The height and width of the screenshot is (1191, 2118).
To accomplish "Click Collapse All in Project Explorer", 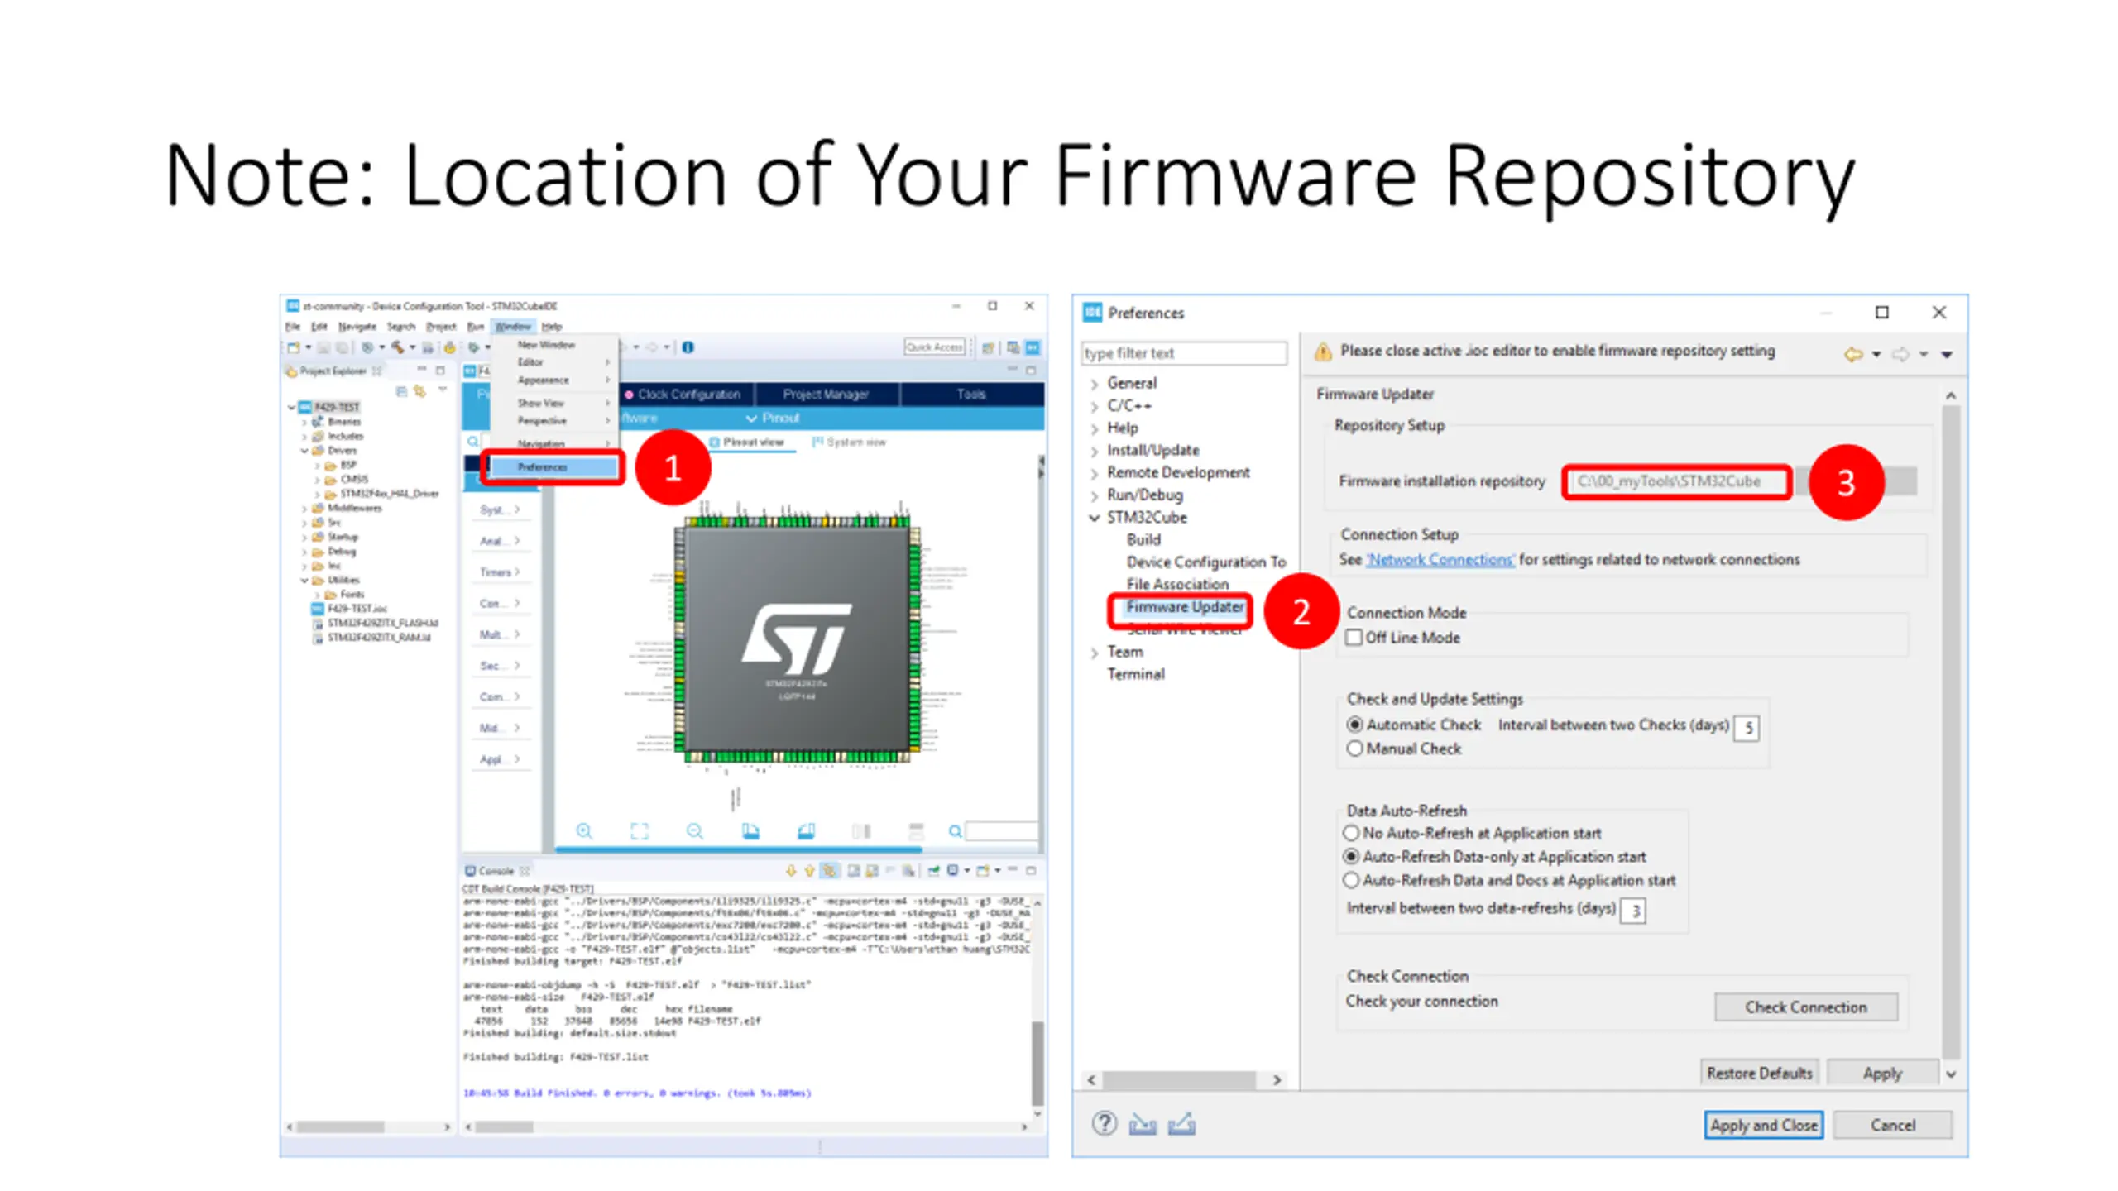I will point(401,391).
